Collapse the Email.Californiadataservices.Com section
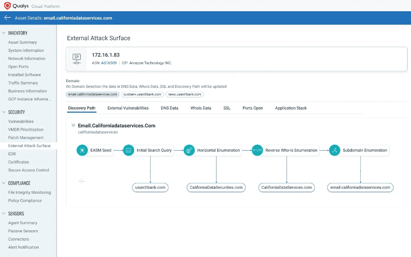The height and width of the screenshot is (257, 411). 73,125
